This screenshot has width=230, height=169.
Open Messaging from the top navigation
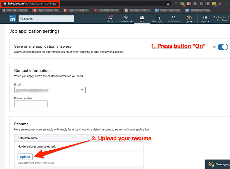[158, 19]
